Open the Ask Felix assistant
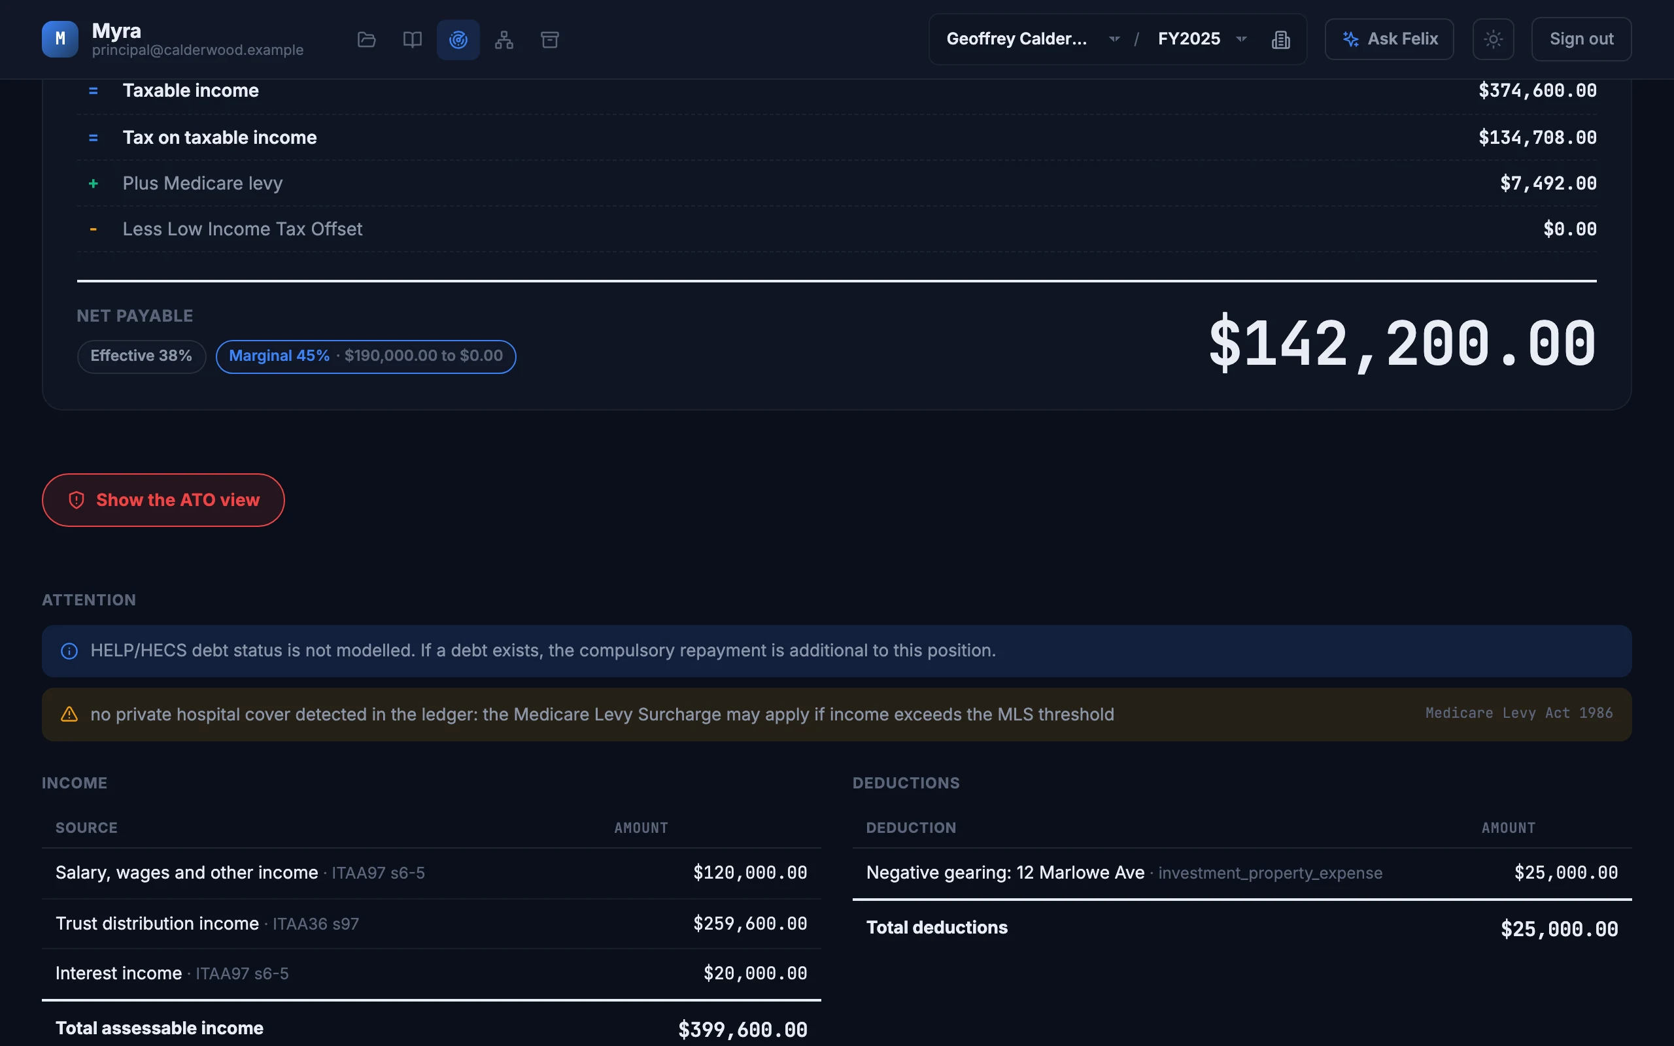Screen dimensions: 1674x1046 pos(1389,39)
